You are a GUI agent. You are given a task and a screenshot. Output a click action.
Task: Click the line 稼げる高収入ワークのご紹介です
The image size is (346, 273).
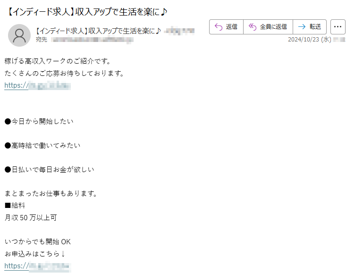coord(58,61)
